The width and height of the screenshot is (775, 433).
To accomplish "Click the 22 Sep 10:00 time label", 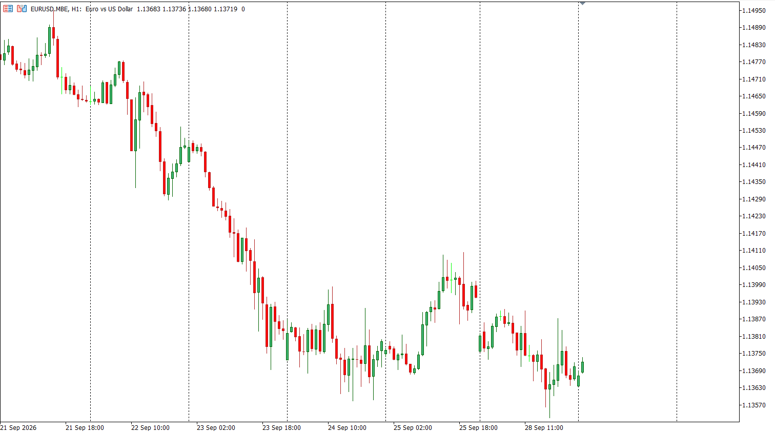I will (150, 427).
